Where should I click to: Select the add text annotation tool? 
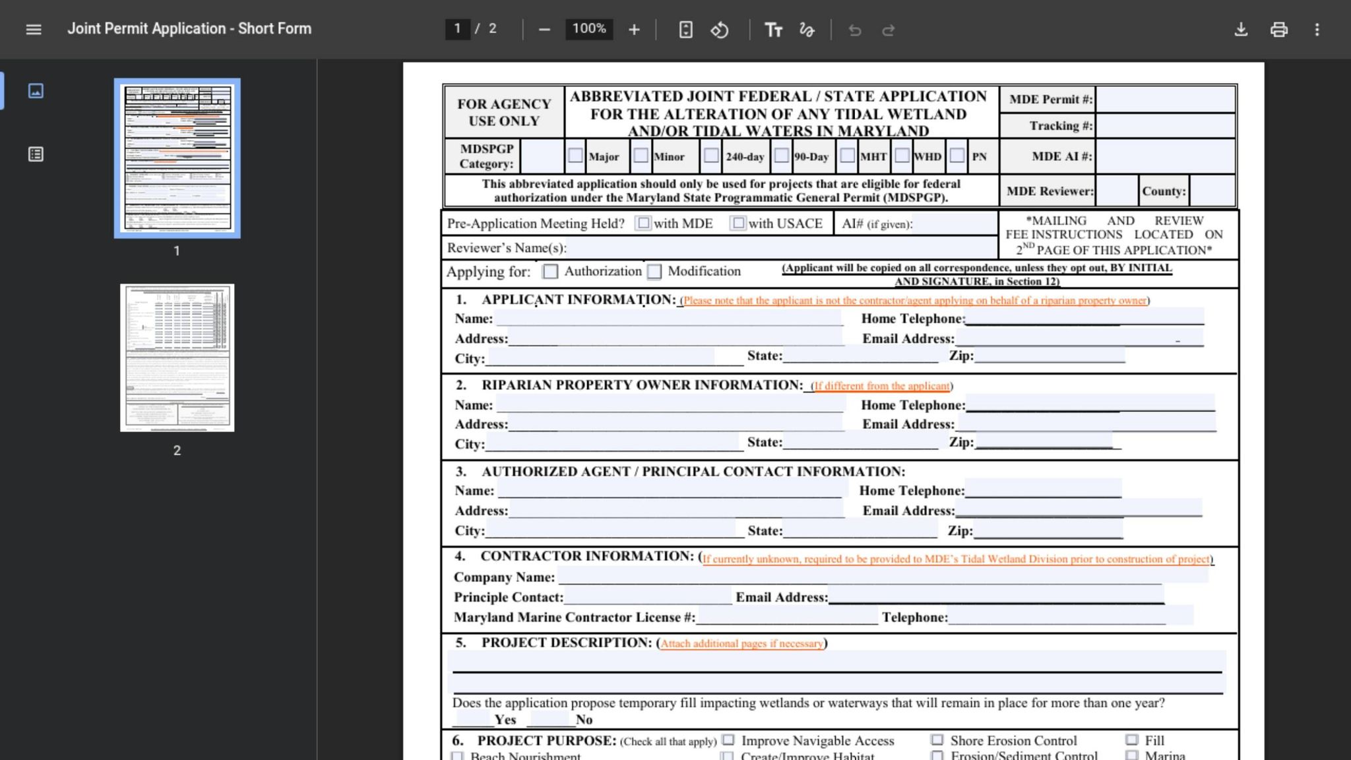(x=773, y=30)
